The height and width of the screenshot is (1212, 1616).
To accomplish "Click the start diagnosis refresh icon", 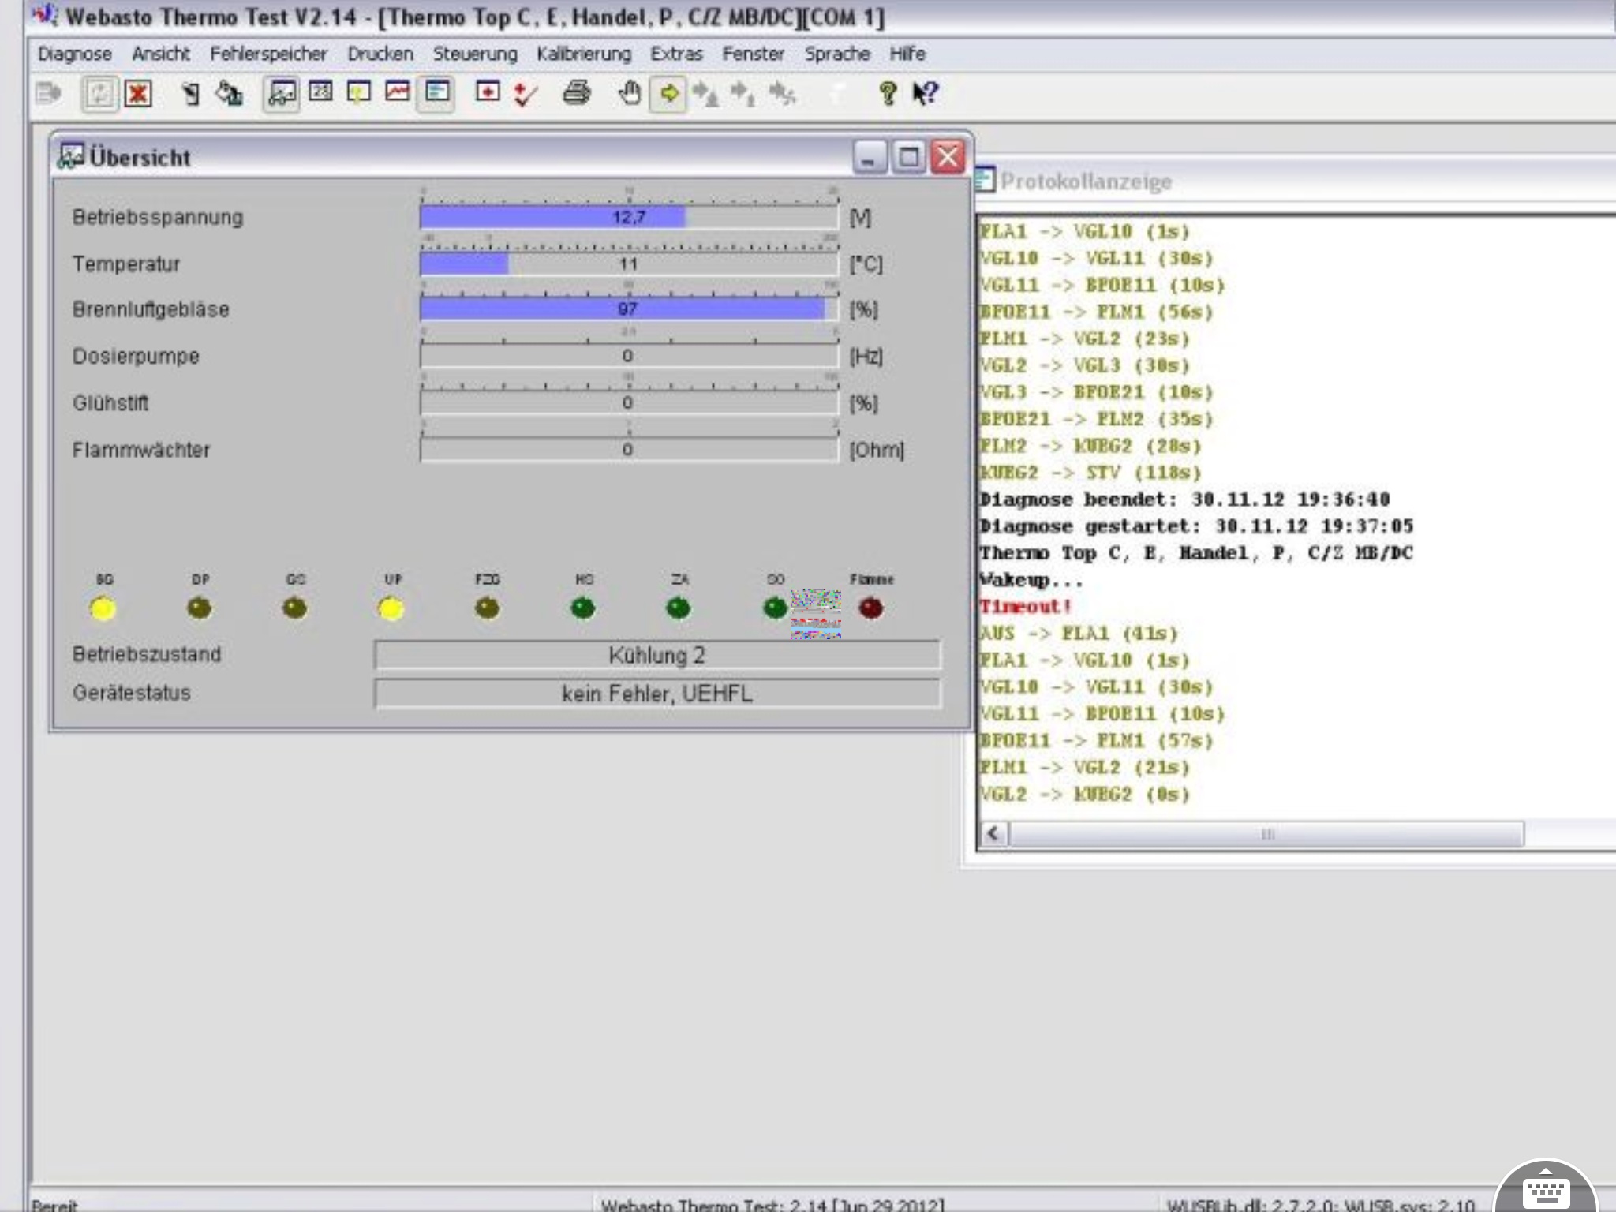I will pos(99,94).
